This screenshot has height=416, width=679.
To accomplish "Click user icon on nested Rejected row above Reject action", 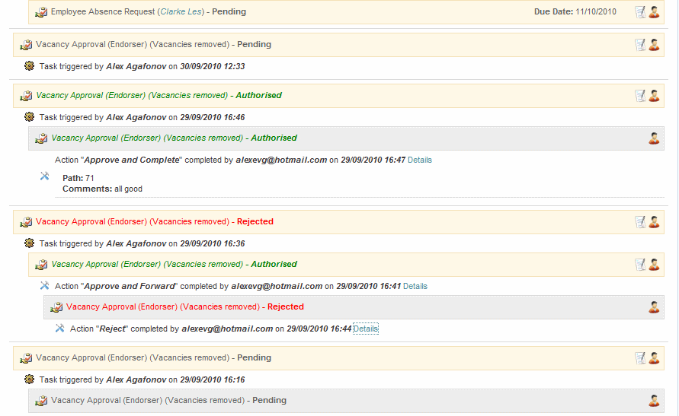I will tap(654, 307).
